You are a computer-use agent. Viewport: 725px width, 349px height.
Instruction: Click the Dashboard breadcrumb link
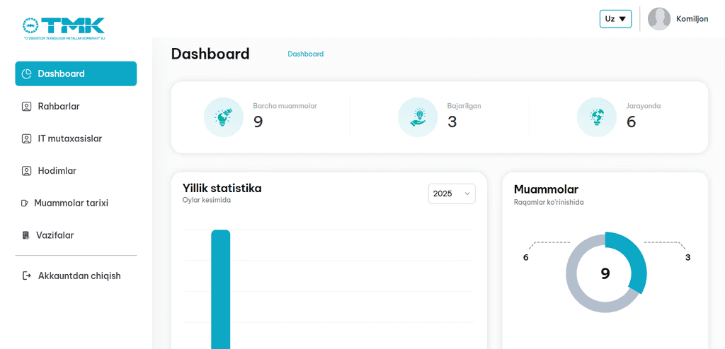[x=306, y=54]
